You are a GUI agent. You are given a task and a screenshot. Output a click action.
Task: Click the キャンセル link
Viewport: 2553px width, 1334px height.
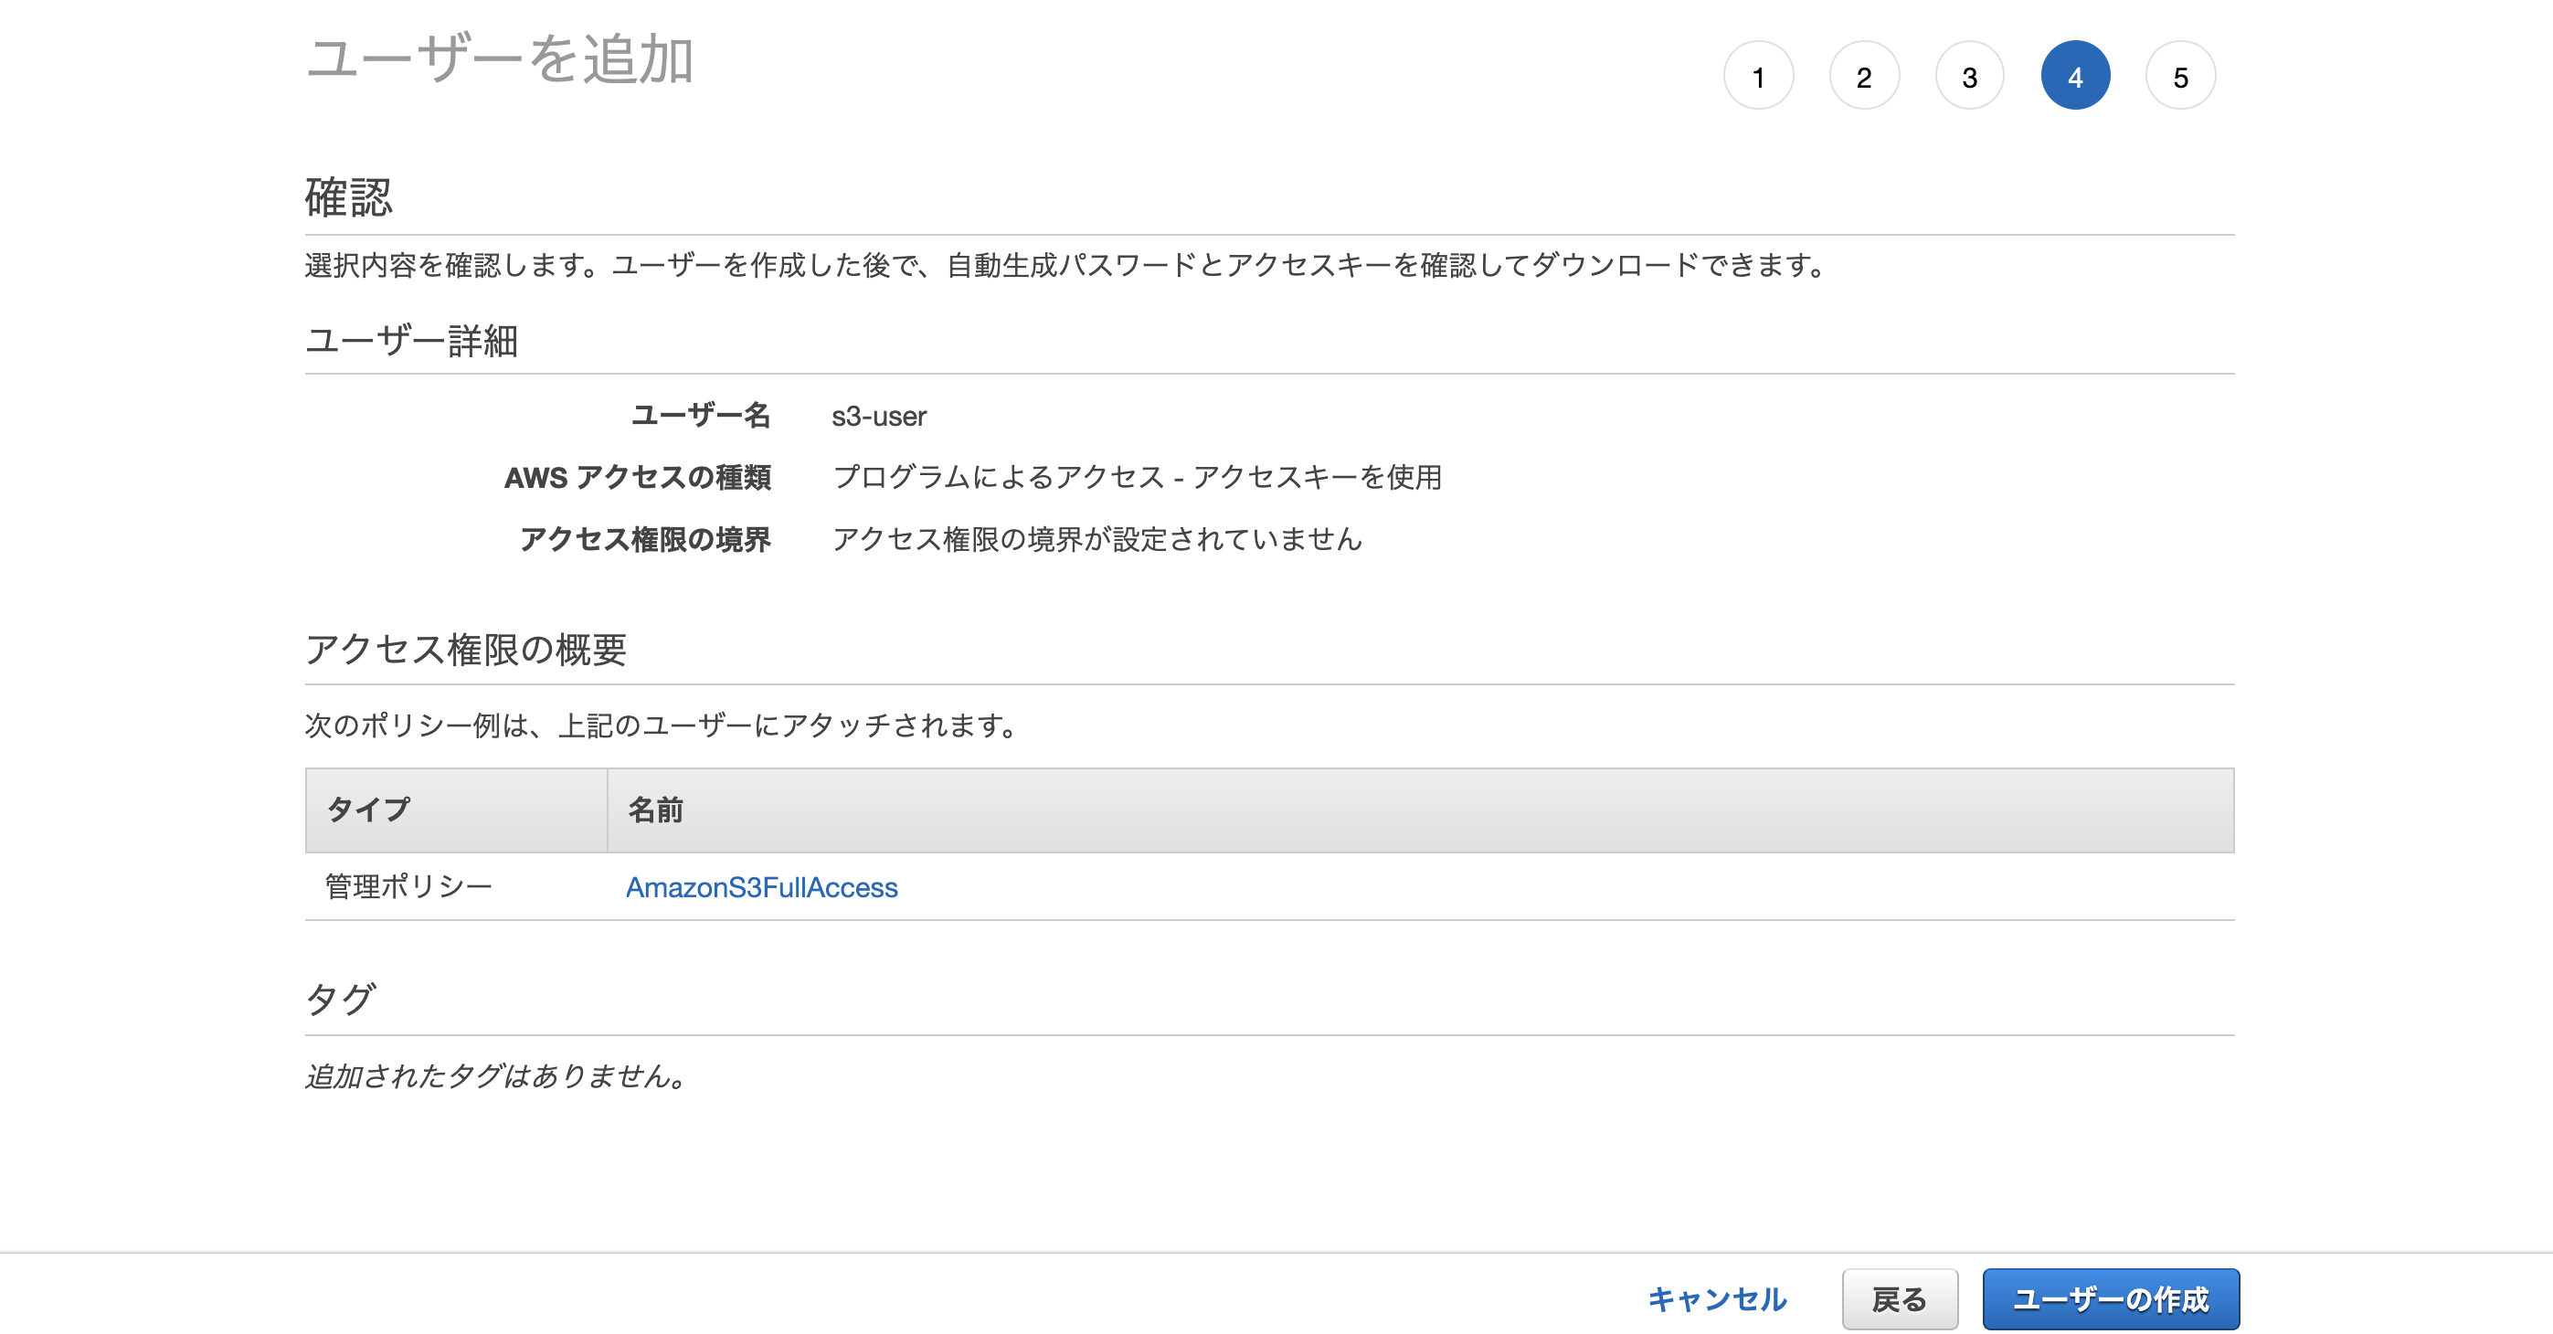click(1717, 1298)
